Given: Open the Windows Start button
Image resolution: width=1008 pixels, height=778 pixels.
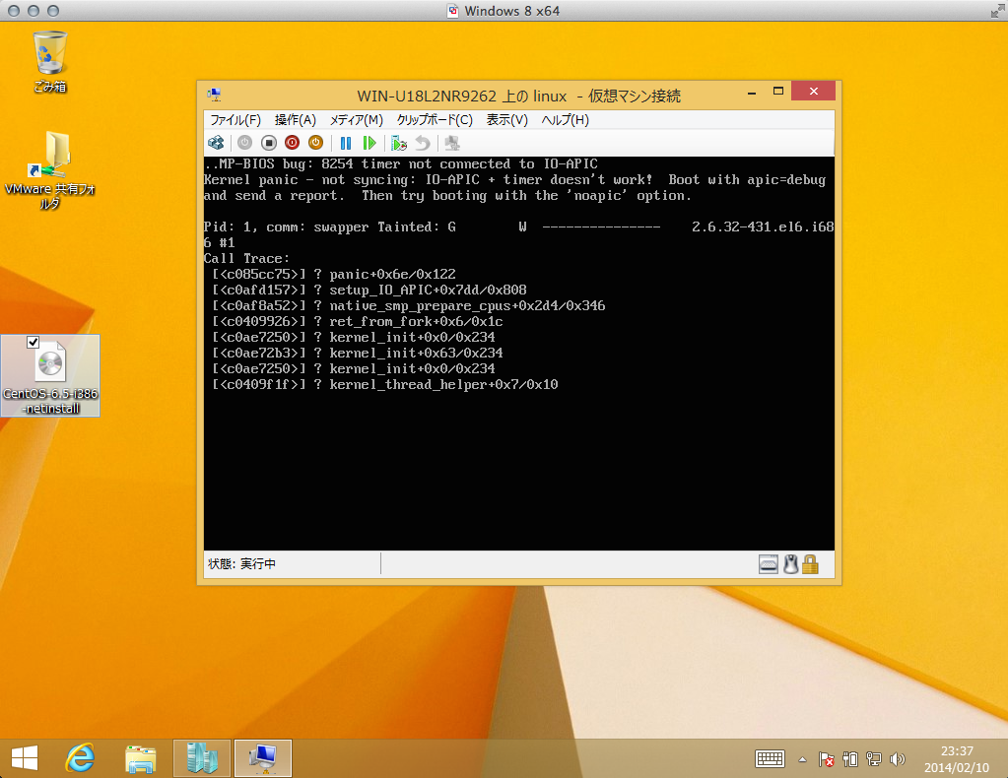Looking at the screenshot, I should click(25, 758).
